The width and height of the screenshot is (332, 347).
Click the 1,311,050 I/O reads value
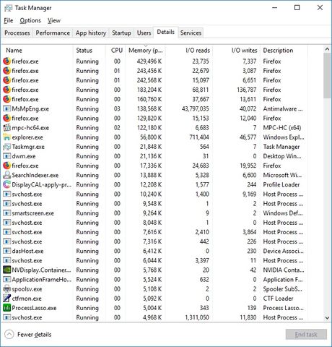tap(197, 317)
